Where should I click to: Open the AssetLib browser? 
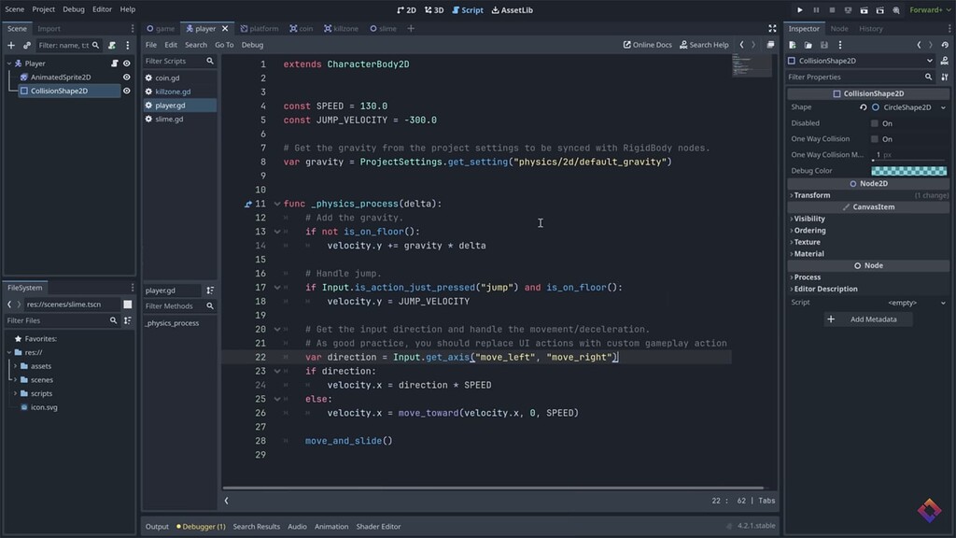coord(513,10)
